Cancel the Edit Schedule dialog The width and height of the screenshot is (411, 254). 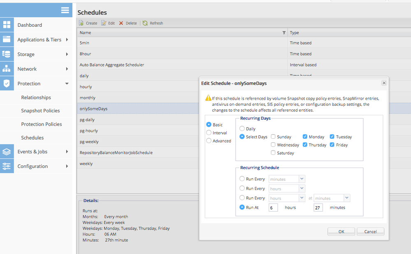[x=370, y=231]
